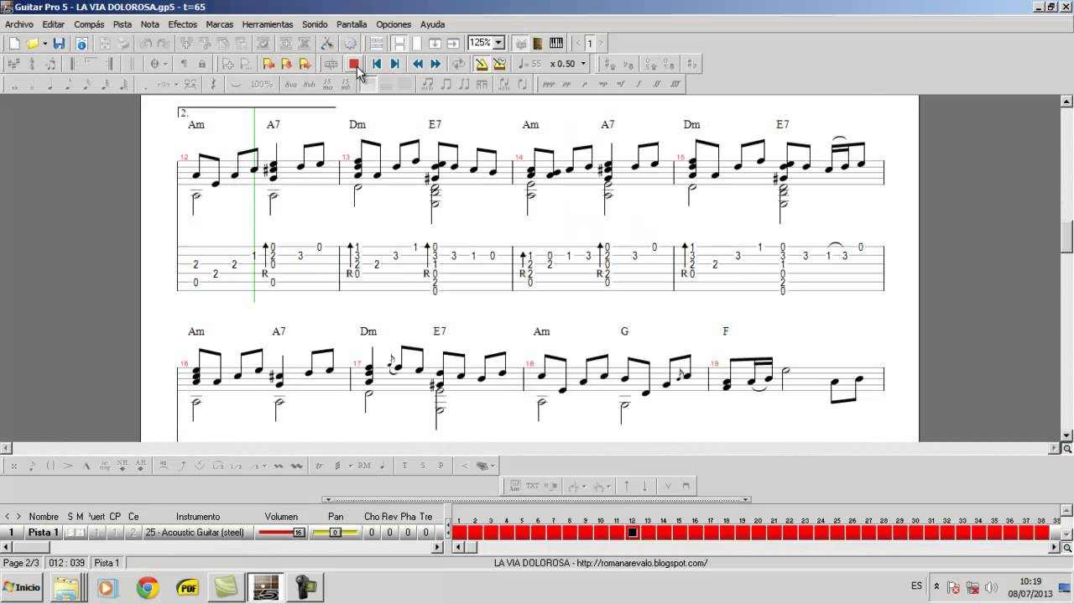
Task: Apply trill effect tr icon
Action: (319, 466)
